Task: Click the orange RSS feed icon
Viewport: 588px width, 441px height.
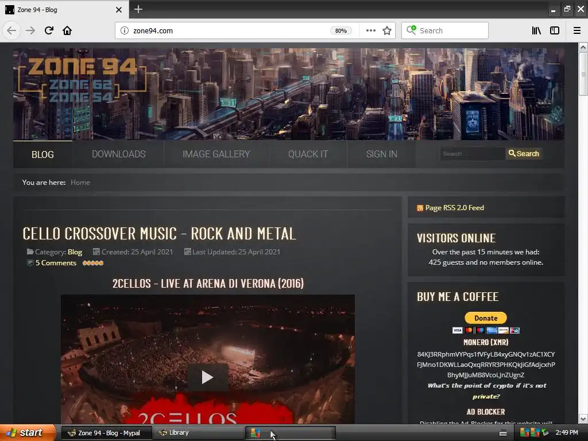Action: (x=420, y=208)
